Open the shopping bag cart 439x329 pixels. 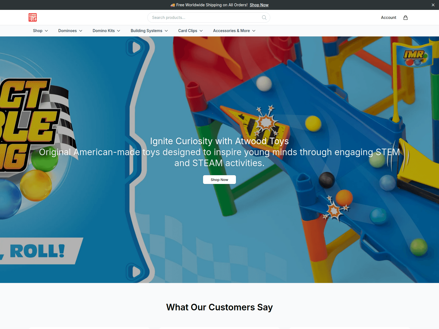pyautogui.click(x=406, y=18)
